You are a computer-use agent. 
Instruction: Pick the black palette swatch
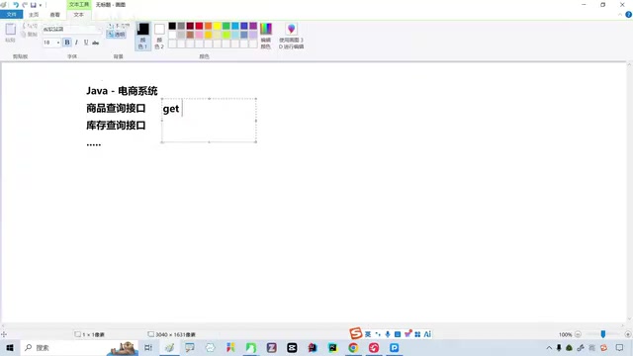click(x=172, y=26)
